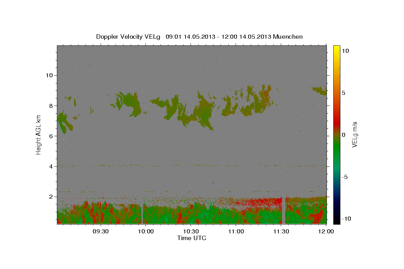The image size is (404, 269).
Task: Select the 11:00 time tick label
Action: point(236,231)
